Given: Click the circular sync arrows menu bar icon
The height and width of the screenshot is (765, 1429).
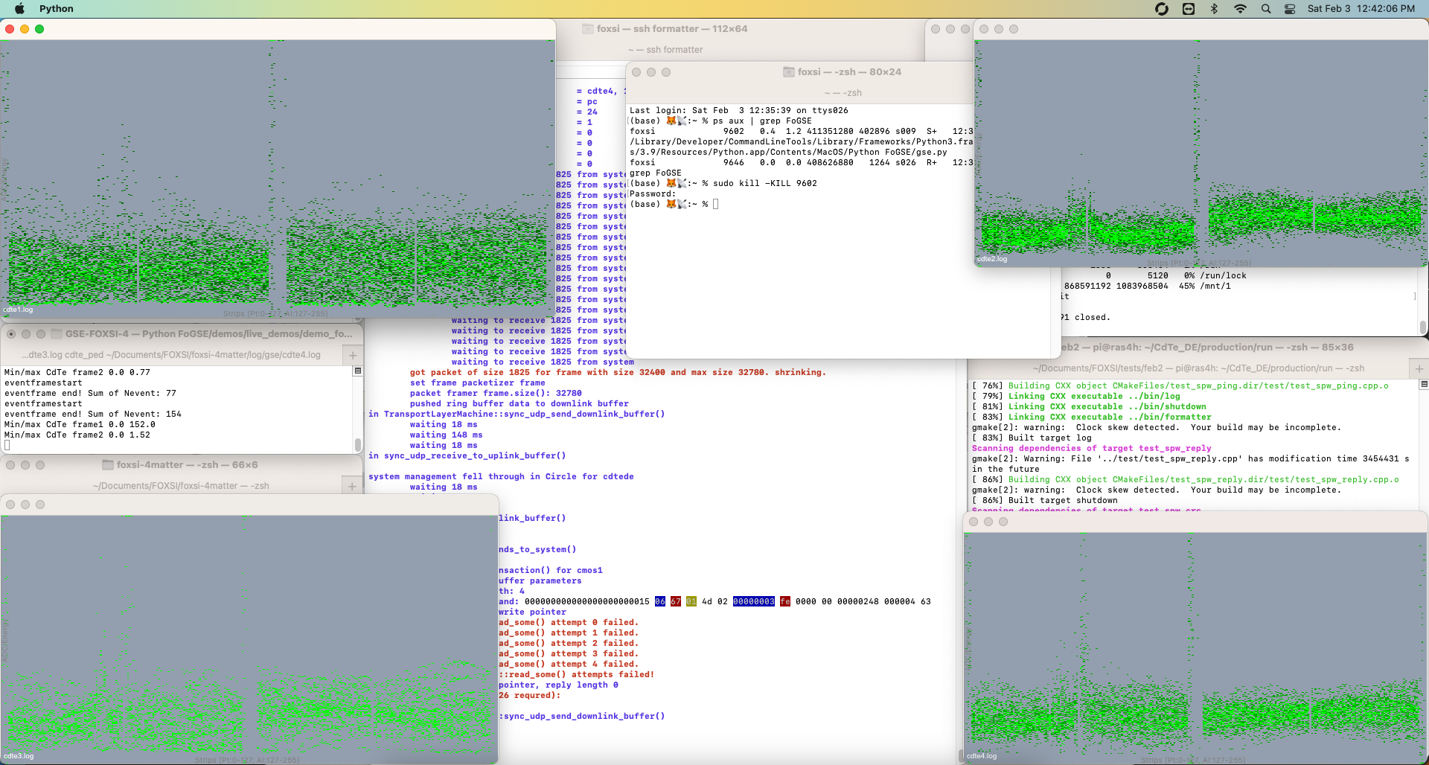Looking at the screenshot, I should (x=1161, y=9).
